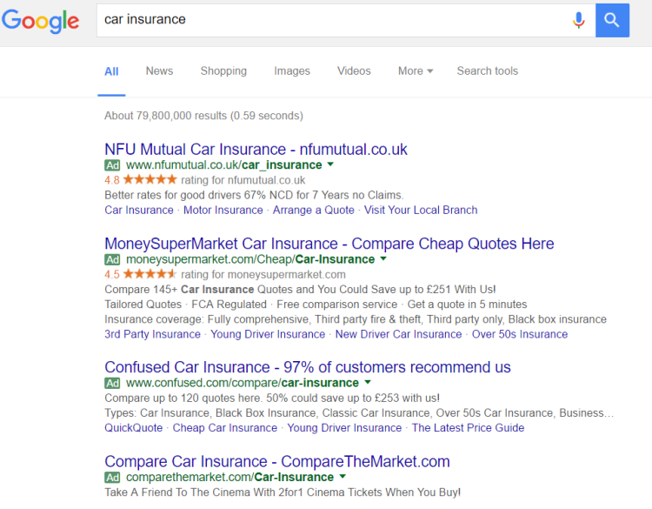Open the Compare Car Insurance CompareTheMarket title
The height and width of the screenshot is (509, 652).
click(x=277, y=461)
